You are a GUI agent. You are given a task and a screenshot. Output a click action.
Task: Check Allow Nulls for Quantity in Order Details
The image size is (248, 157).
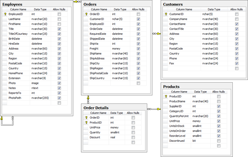click(133, 132)
